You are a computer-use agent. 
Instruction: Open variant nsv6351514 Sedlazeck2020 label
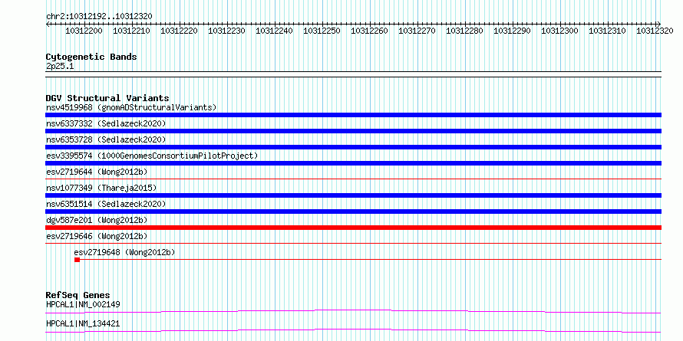pyautogui.click(x=106, y=204)
